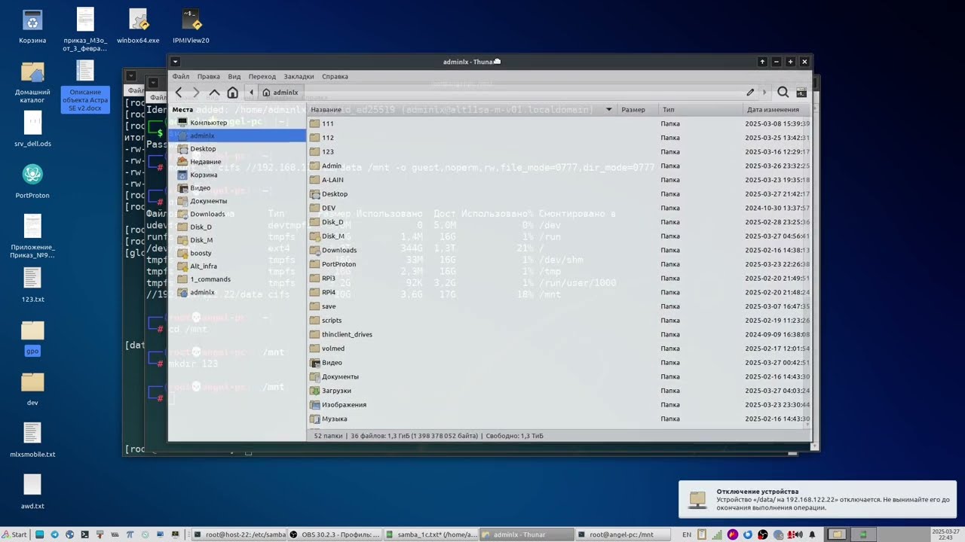The height and width of the screenshot is (542, 965).
Task: Go to parent folder with the up arrow
Action: pos(214,93)
